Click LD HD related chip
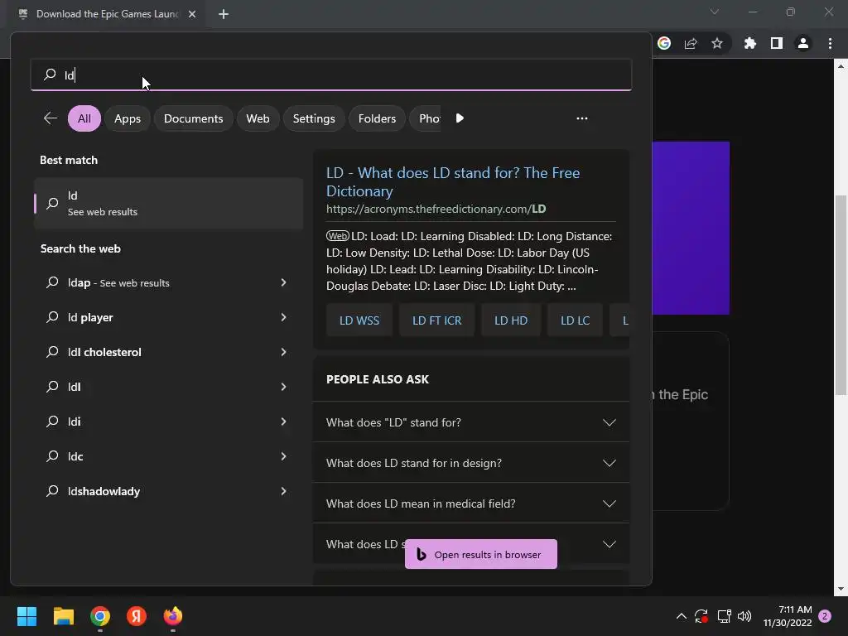 click(510, 320)
